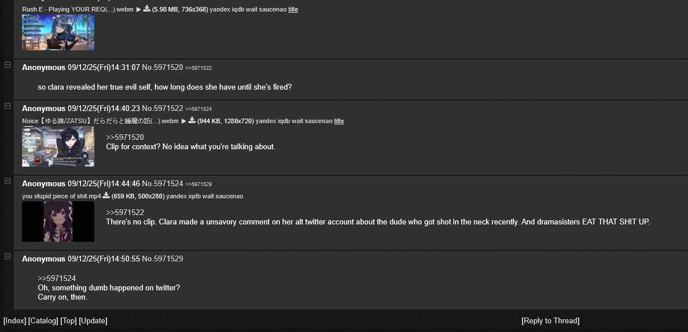The height and width of the screenshot is (332, 688).
Task: Click download icon for Rush E webm
Action: click(x=147, y=9)
